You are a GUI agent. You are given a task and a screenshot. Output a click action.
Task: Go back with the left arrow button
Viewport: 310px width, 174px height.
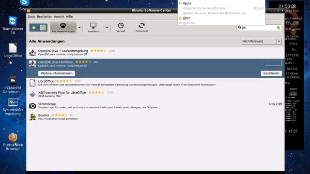34,28
